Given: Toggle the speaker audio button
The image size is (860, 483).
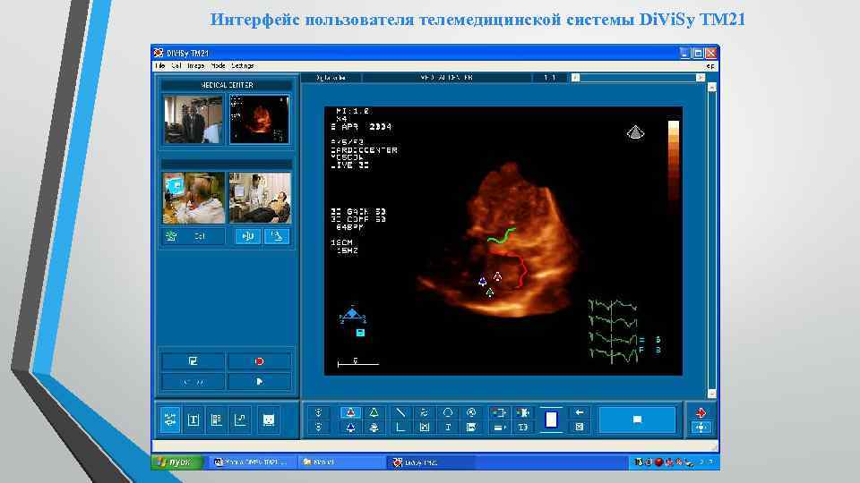Looking at the screenshot, I should point(248,236).
